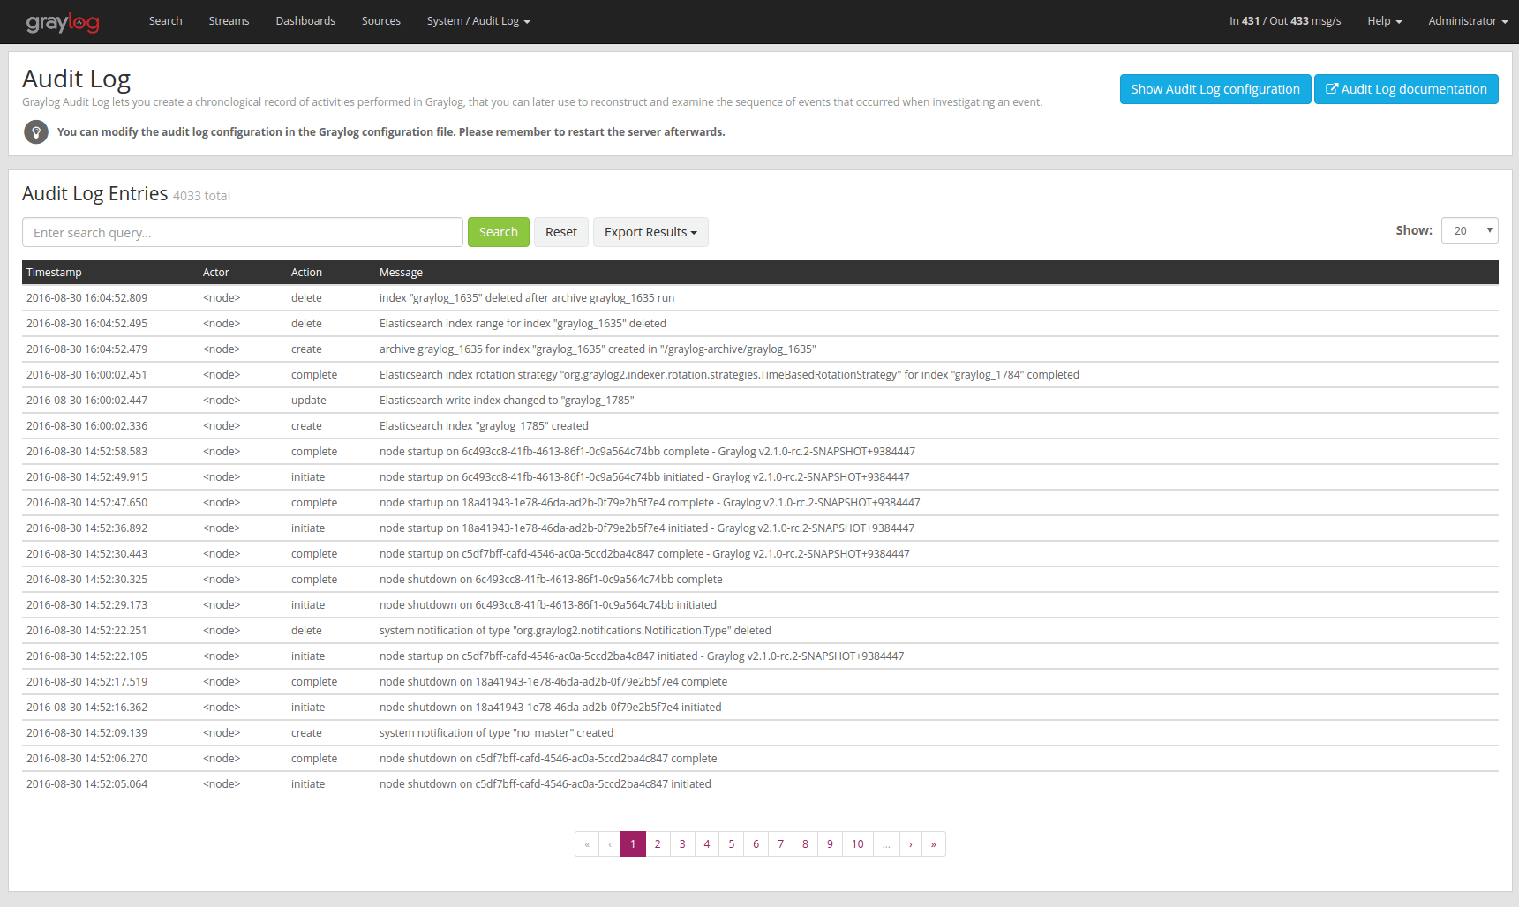Click the search query input field
This screenshot has width=1519, height=907.
click(242, 232)
